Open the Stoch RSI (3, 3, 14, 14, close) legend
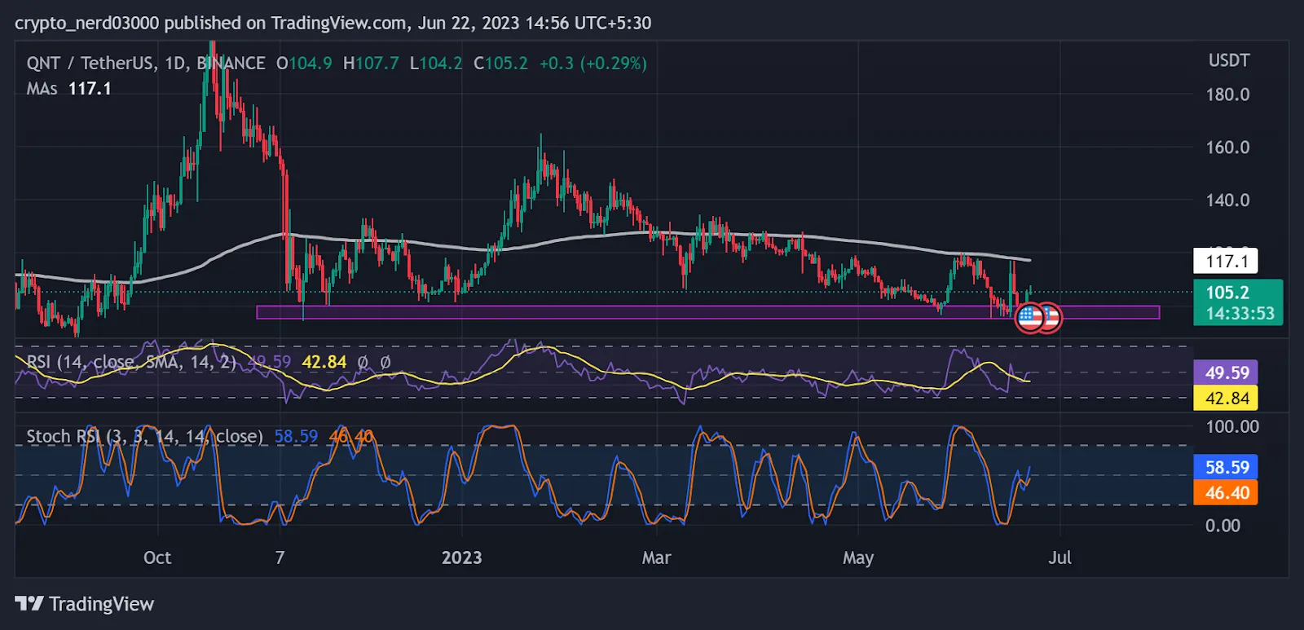Image resolution: width=1304 pixels, height=630 pixels. tap(145, 436)
